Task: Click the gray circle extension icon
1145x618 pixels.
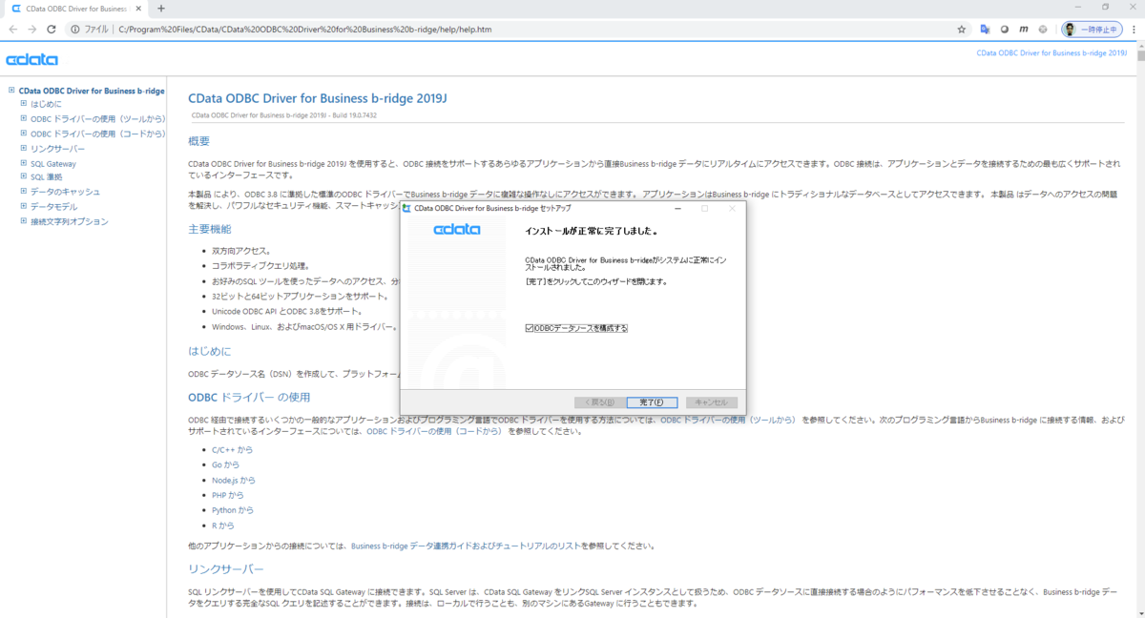Action: [x=1004, y=30]
